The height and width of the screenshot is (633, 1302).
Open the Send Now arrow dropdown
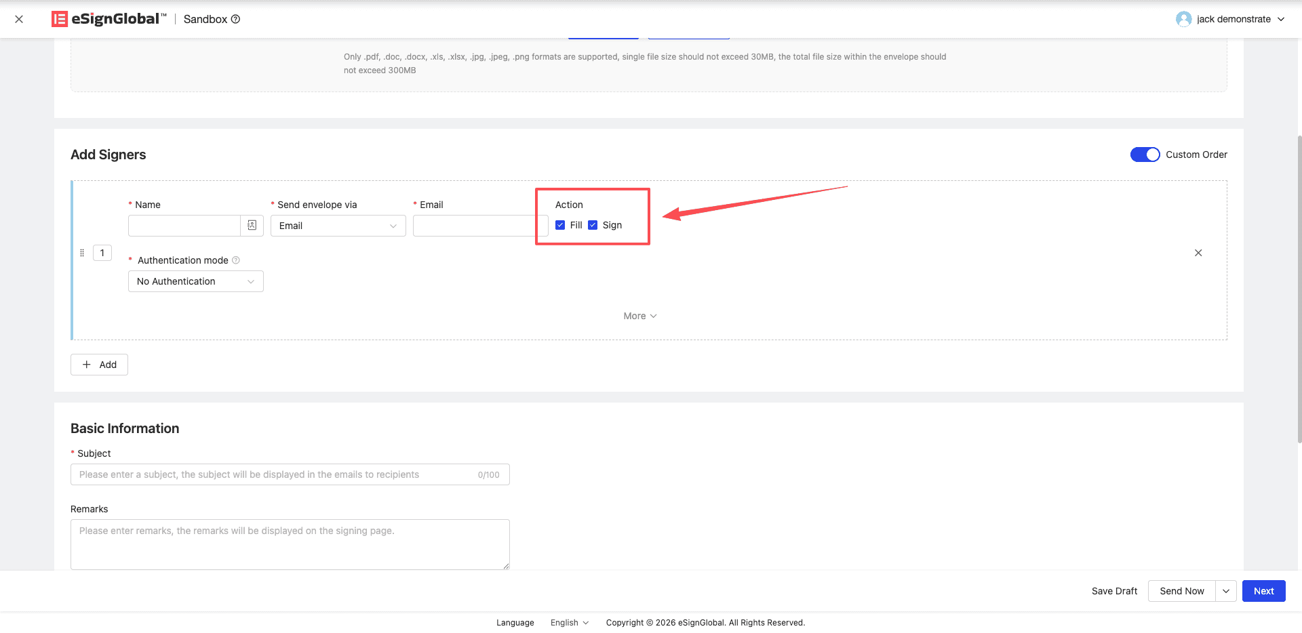click(x=1226, y=591)
